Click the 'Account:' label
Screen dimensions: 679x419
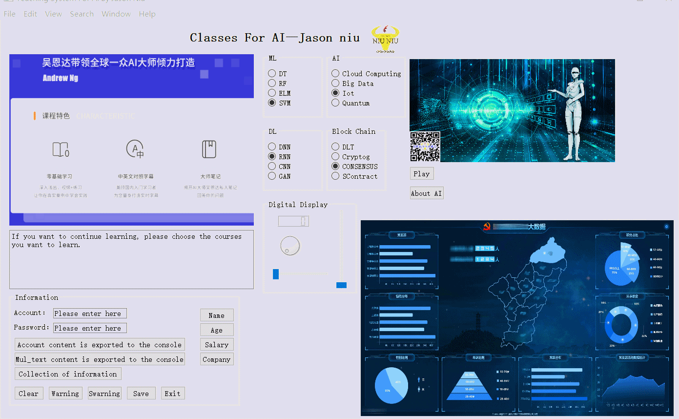point(30,313)
